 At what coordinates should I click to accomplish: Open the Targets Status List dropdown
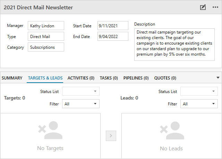point(80,91)
